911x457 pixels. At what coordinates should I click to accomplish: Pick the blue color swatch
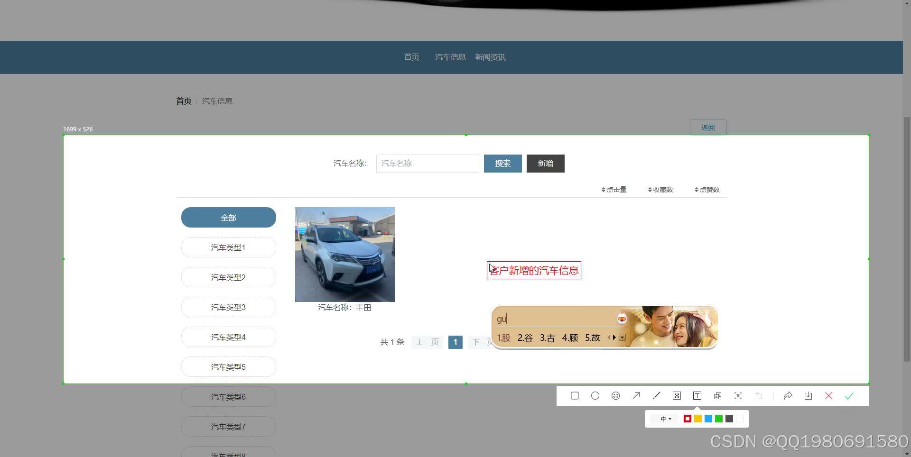(708, 419)
